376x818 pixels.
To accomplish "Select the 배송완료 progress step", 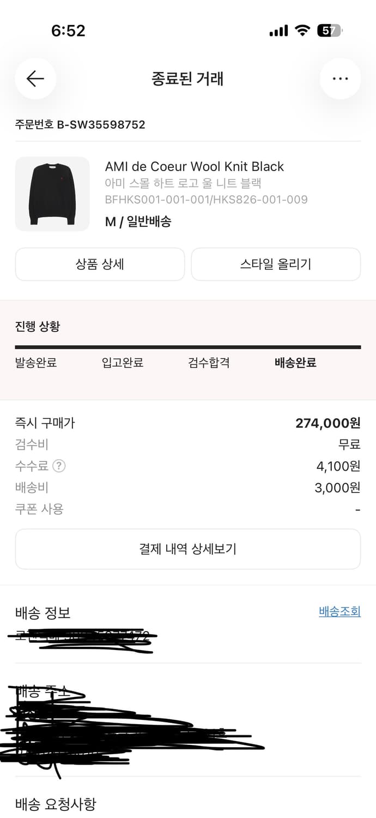I will [x=294, y=363].
